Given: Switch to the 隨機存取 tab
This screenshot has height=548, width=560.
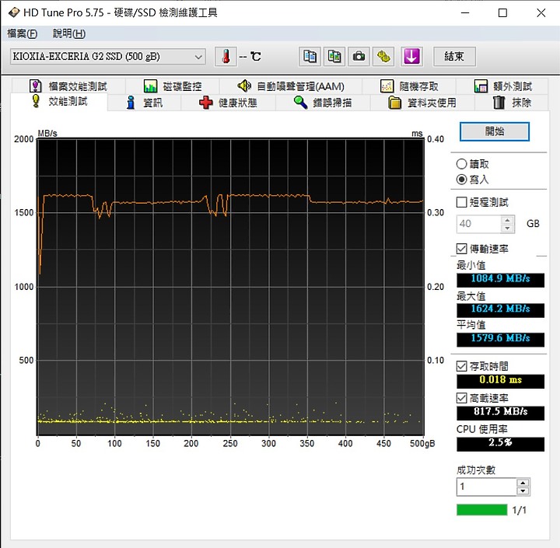Looking at the screenshot, I should (409, 86).
